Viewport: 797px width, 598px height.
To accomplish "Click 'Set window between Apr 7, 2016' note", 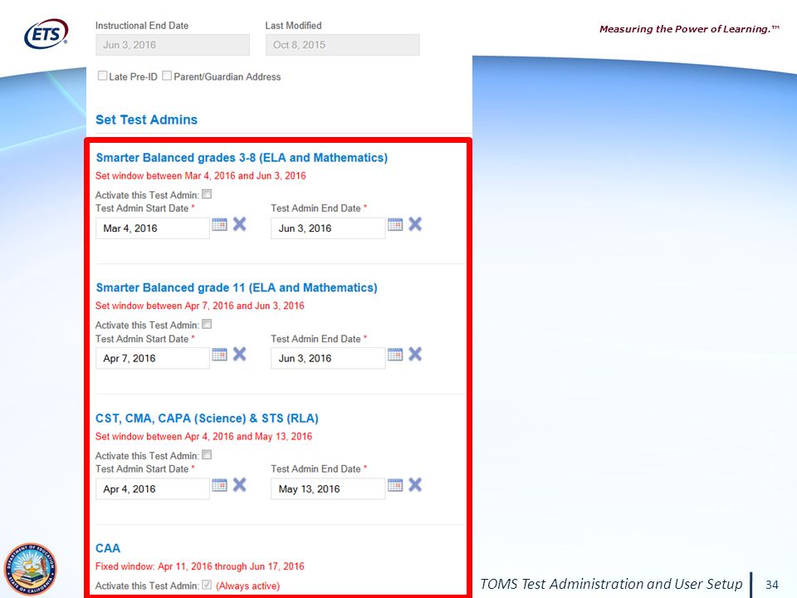I will [x=200, y=306].
